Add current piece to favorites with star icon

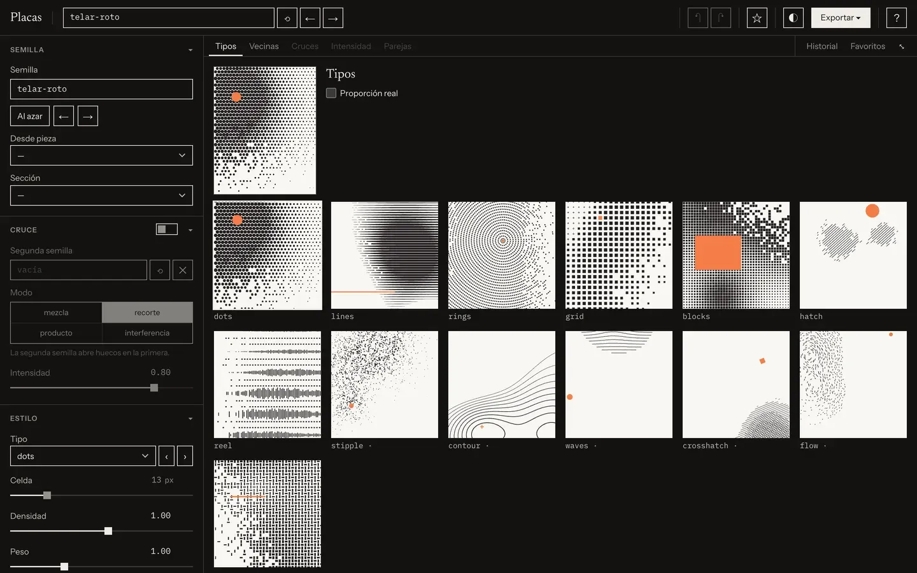tap(757, 18)
